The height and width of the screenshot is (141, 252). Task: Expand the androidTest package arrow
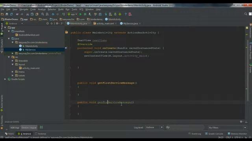[13, 53]
